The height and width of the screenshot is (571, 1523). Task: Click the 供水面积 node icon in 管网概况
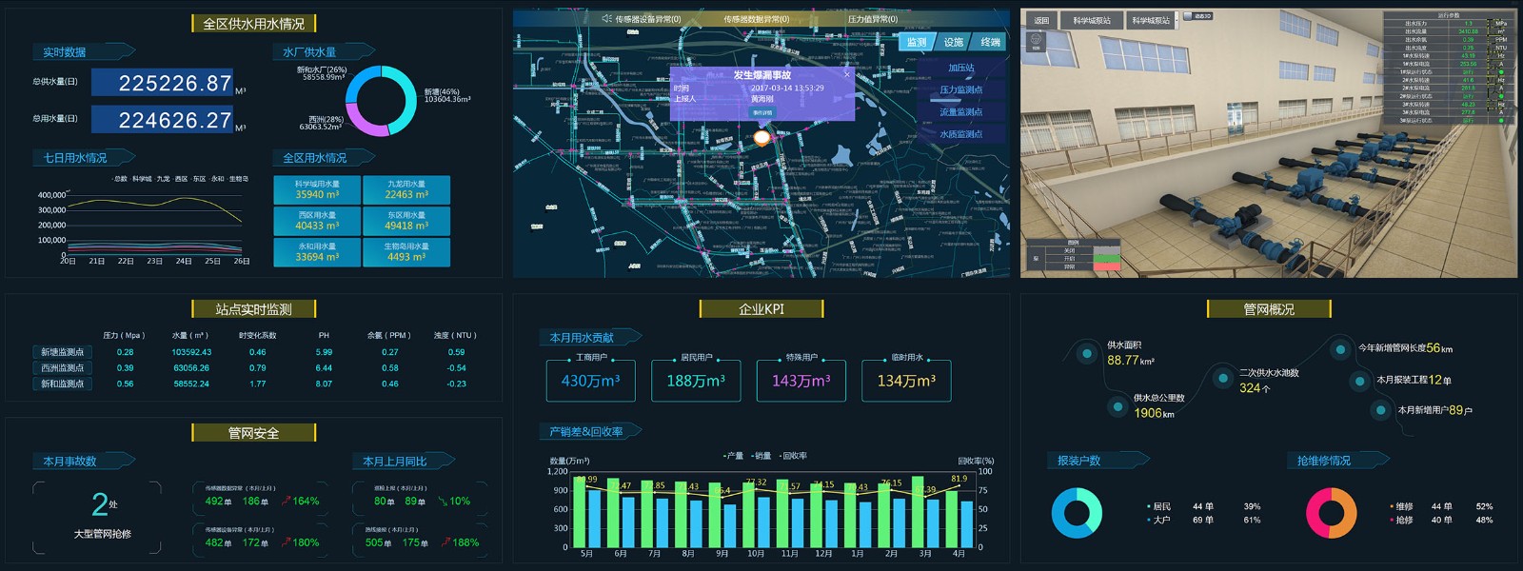[x=1087, y=354]
